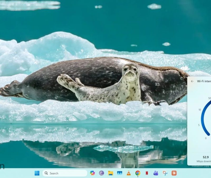
Task: Click the 52.9 Mbps download value
Action: pos(206,157)
